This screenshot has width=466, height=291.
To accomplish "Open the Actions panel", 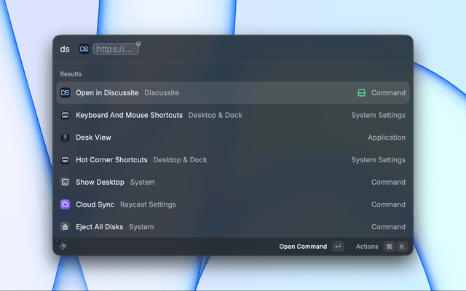I will (x=367, y=247).
